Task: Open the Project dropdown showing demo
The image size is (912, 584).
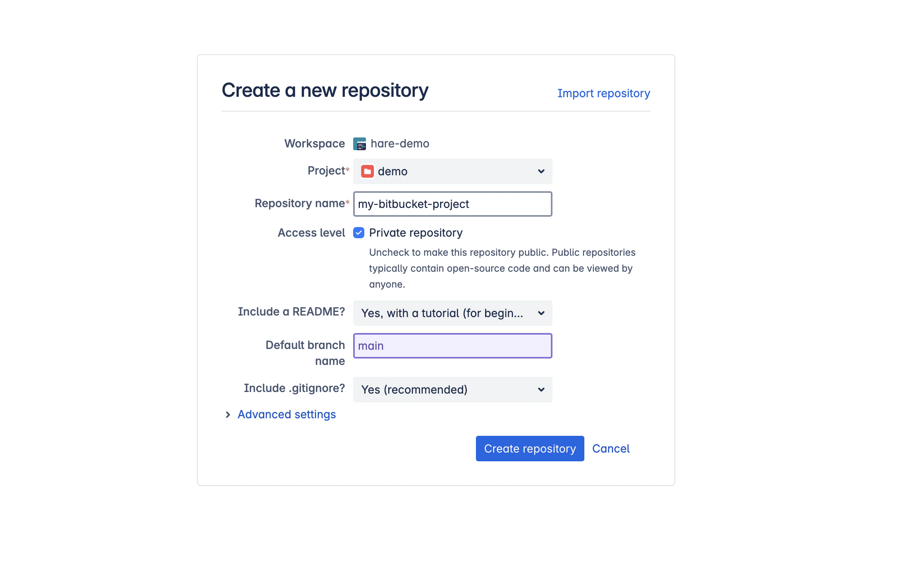Action: [x=452, y=171]
